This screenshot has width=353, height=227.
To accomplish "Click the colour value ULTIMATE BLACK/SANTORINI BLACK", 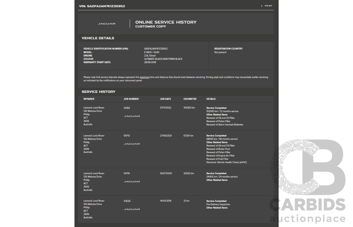I will point(163,59).
